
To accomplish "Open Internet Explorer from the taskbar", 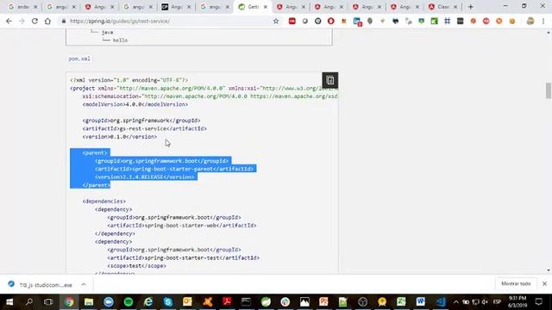I will [148, 302].
